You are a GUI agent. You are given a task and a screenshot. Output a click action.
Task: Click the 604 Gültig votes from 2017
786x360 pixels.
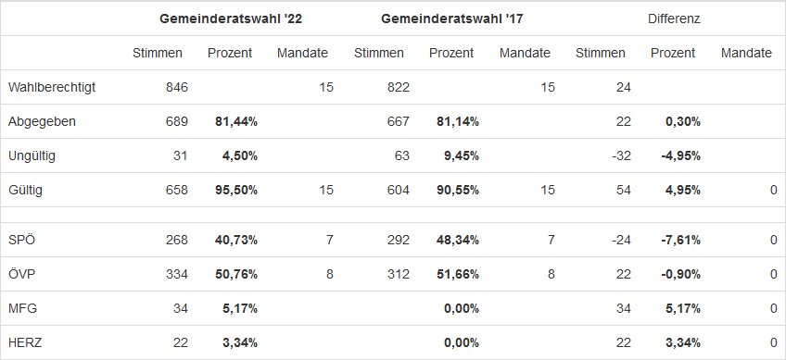point(399,190)
